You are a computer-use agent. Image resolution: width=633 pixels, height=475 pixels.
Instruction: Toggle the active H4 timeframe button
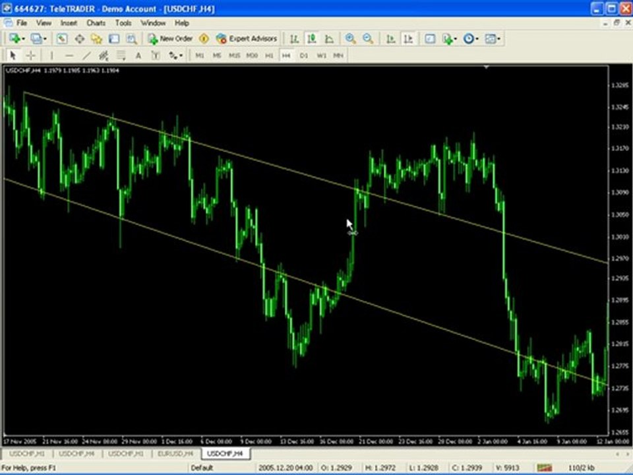pyautogui.click(x=287, y=55)
